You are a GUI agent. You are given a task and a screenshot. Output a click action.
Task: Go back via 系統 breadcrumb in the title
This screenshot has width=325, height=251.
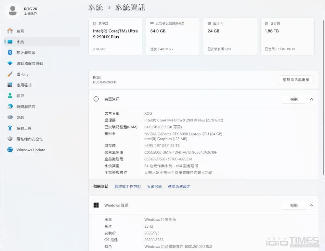(96, 7)
